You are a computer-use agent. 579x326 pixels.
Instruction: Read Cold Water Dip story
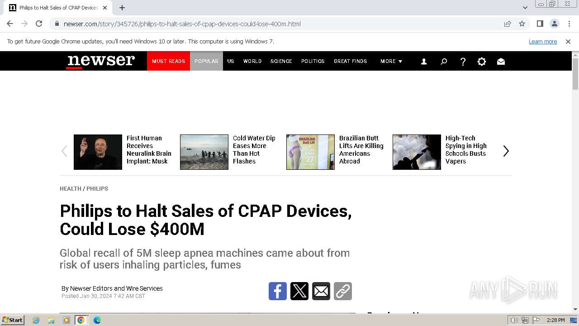pyautogui.click(x=254, y=150)
